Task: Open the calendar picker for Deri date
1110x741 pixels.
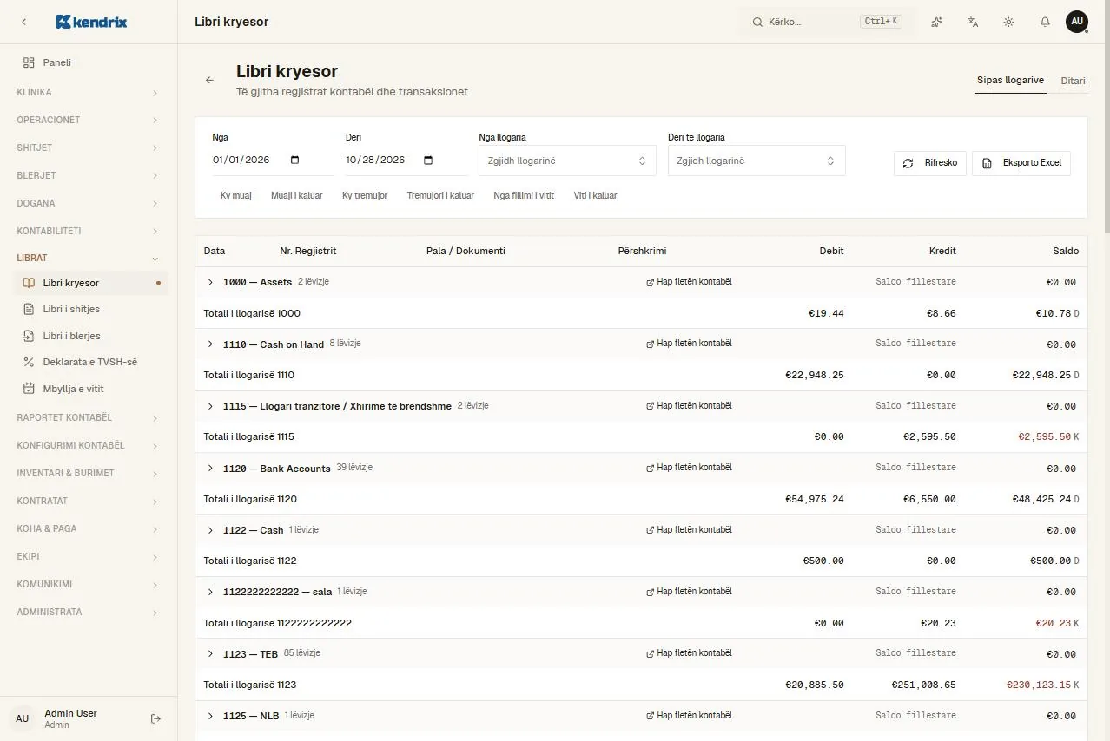Action: 427,160
